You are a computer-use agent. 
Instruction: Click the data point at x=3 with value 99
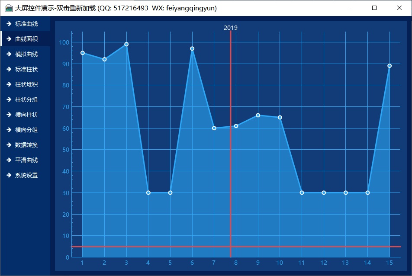click(x=126, y=44)
